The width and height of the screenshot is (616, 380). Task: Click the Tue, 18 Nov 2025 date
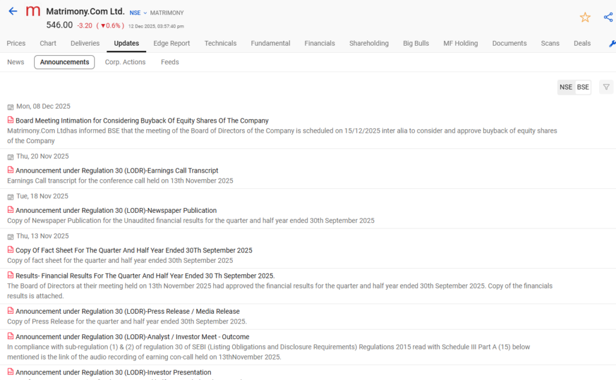[x=43, y=196]
